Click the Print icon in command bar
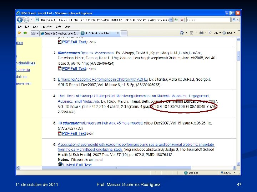 pos(201,33)
